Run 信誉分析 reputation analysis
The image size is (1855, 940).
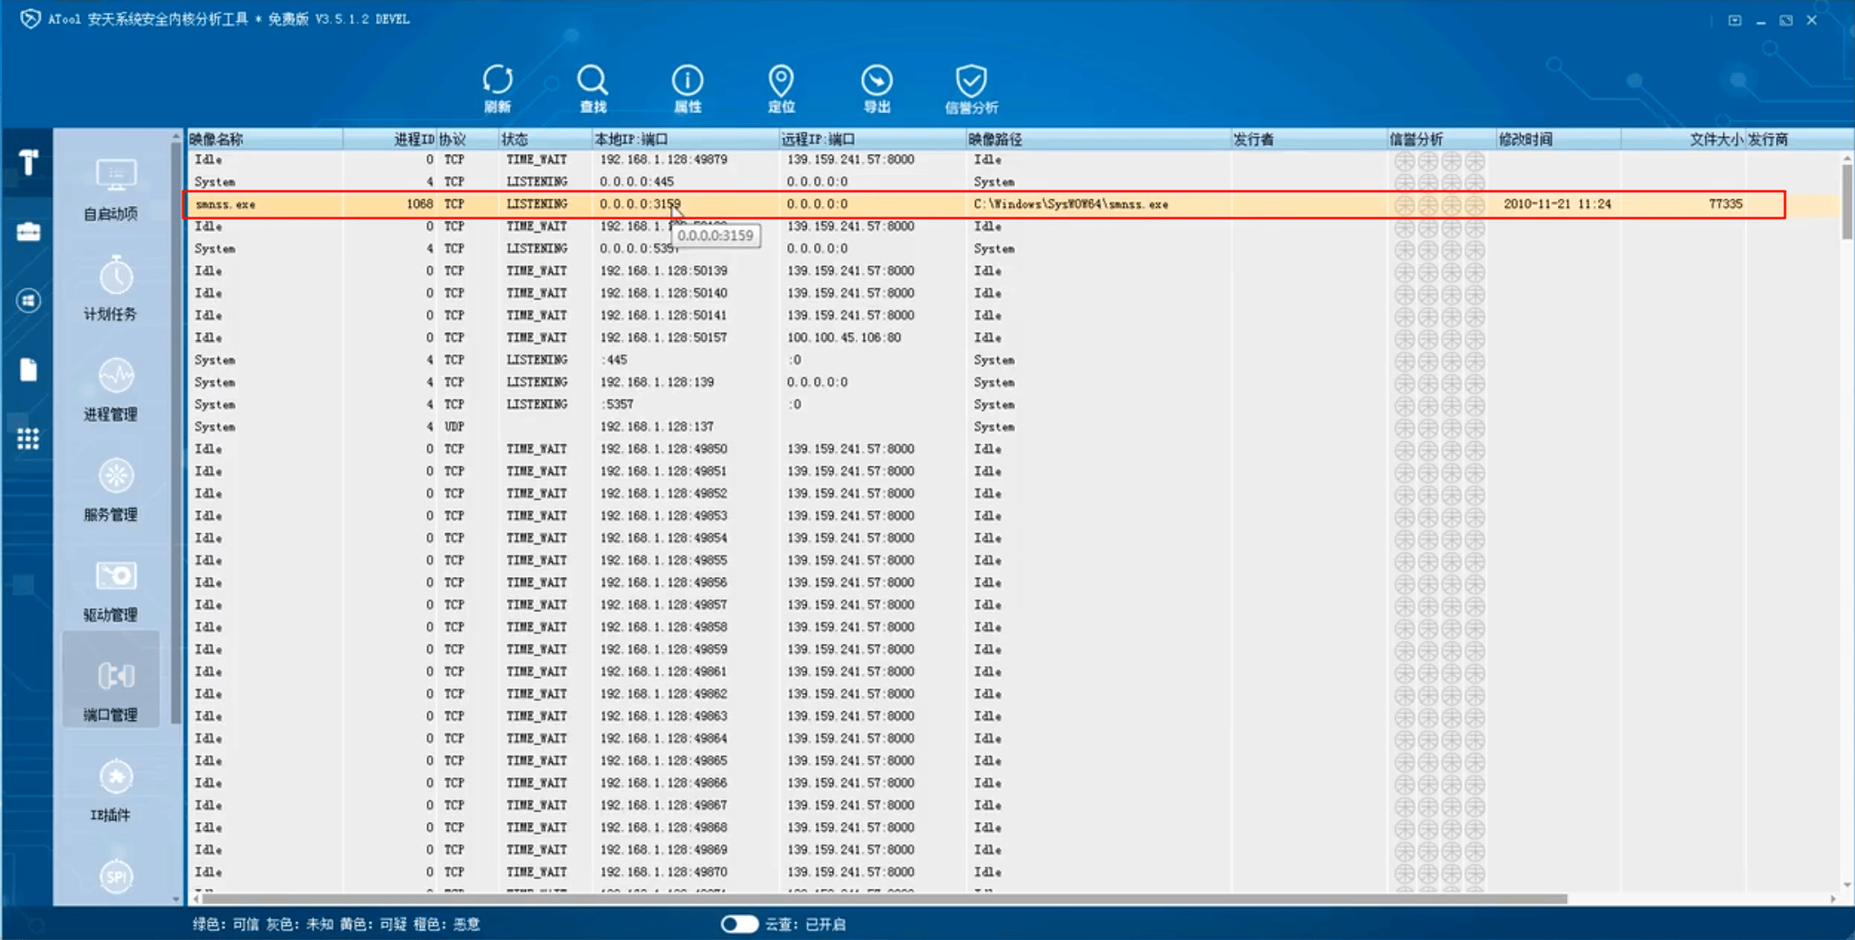[x=971, y=89]
